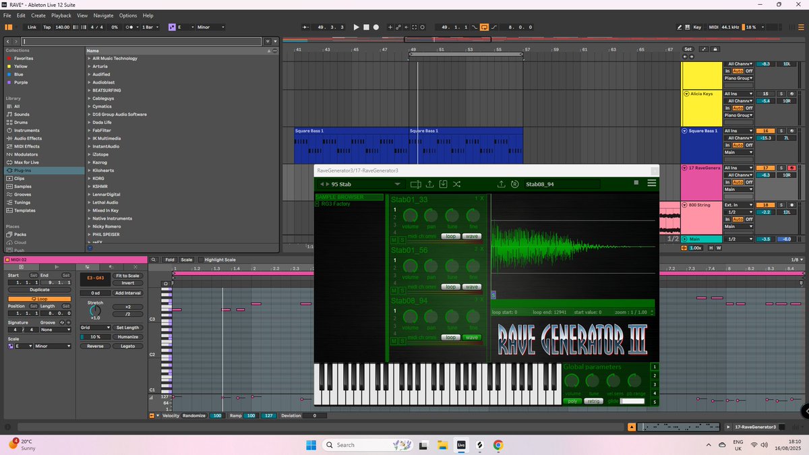Toggle the clip Loop button
Screen dimensions: 809x455
pyautogui.click(x=39, y=299)
